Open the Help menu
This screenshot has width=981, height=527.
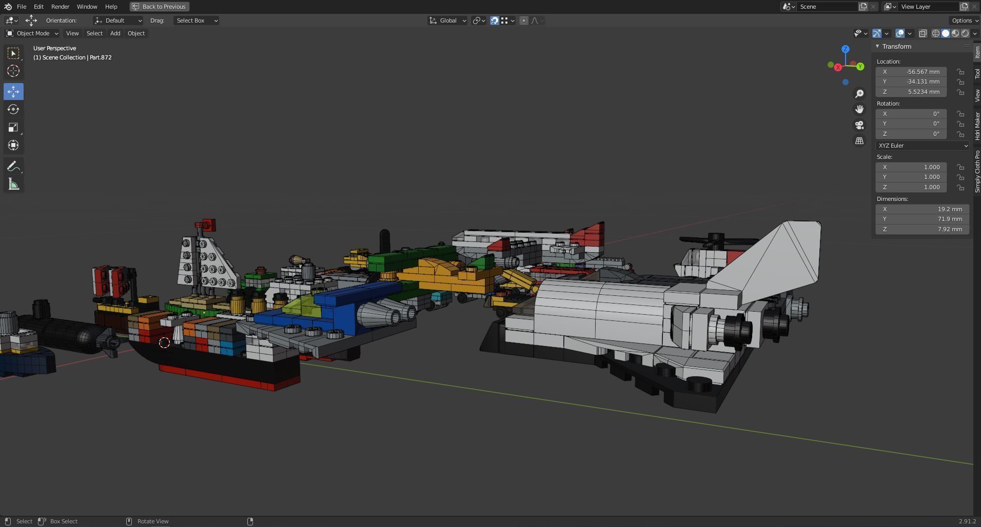pyautogui.click(x=111, y=7)
